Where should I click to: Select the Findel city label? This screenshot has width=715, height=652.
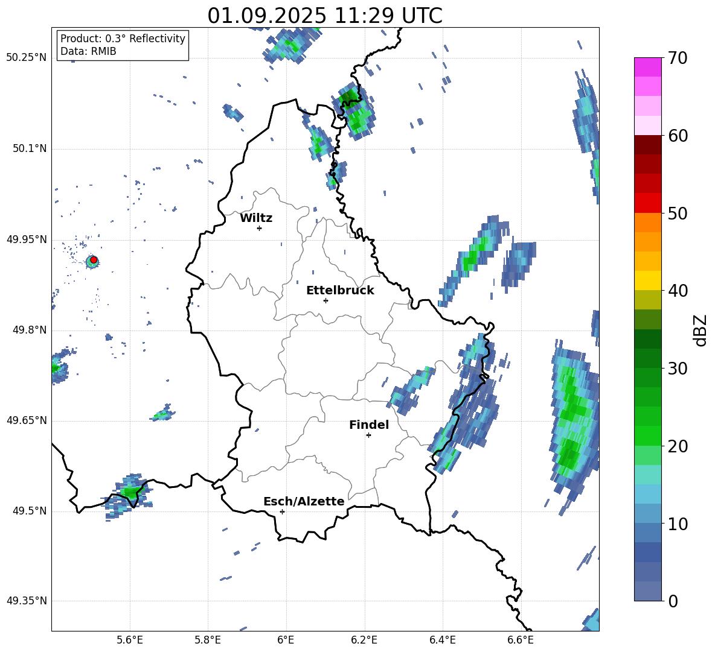(x=369, y=425)
